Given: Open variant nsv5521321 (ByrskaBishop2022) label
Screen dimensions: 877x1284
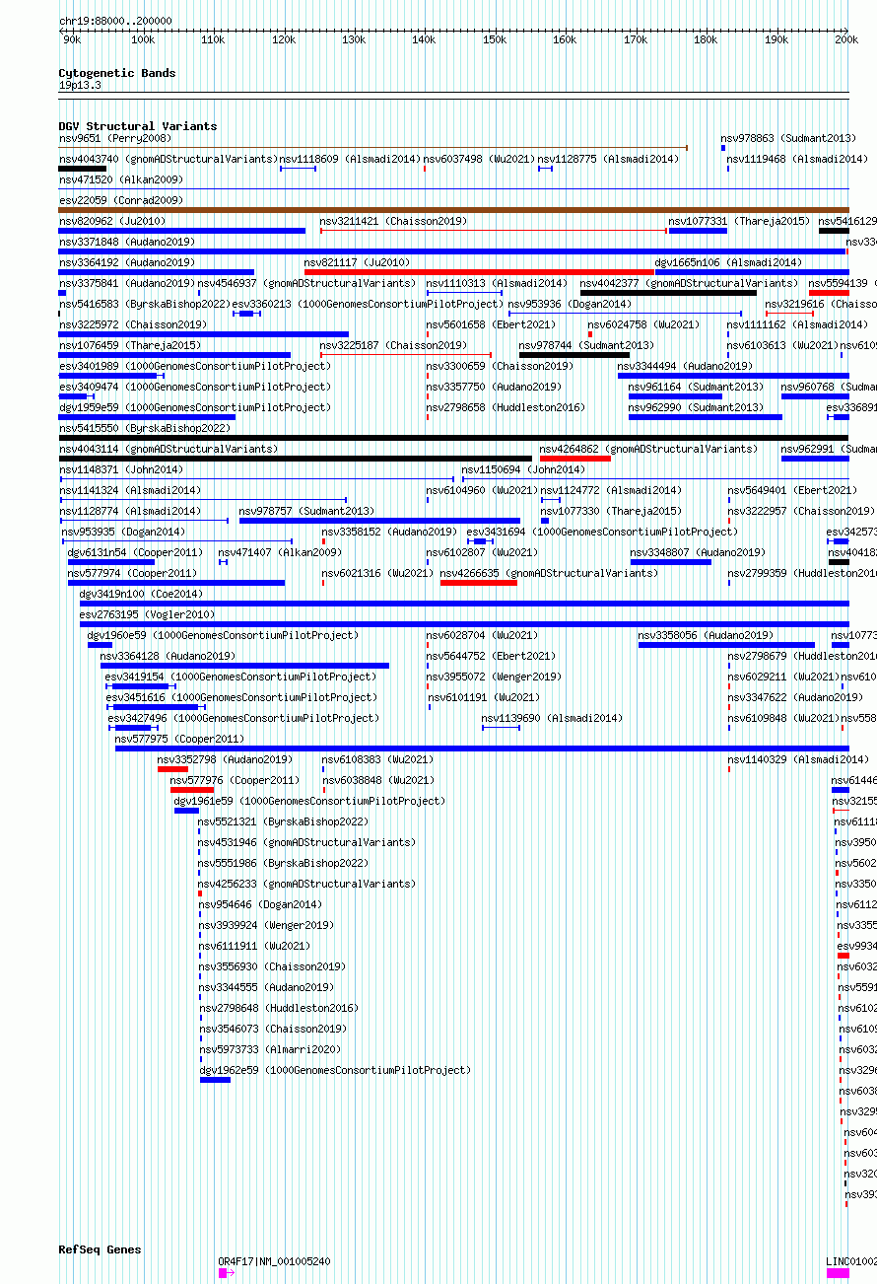Looking at the screenshot, I should click(x=284, y=822).
